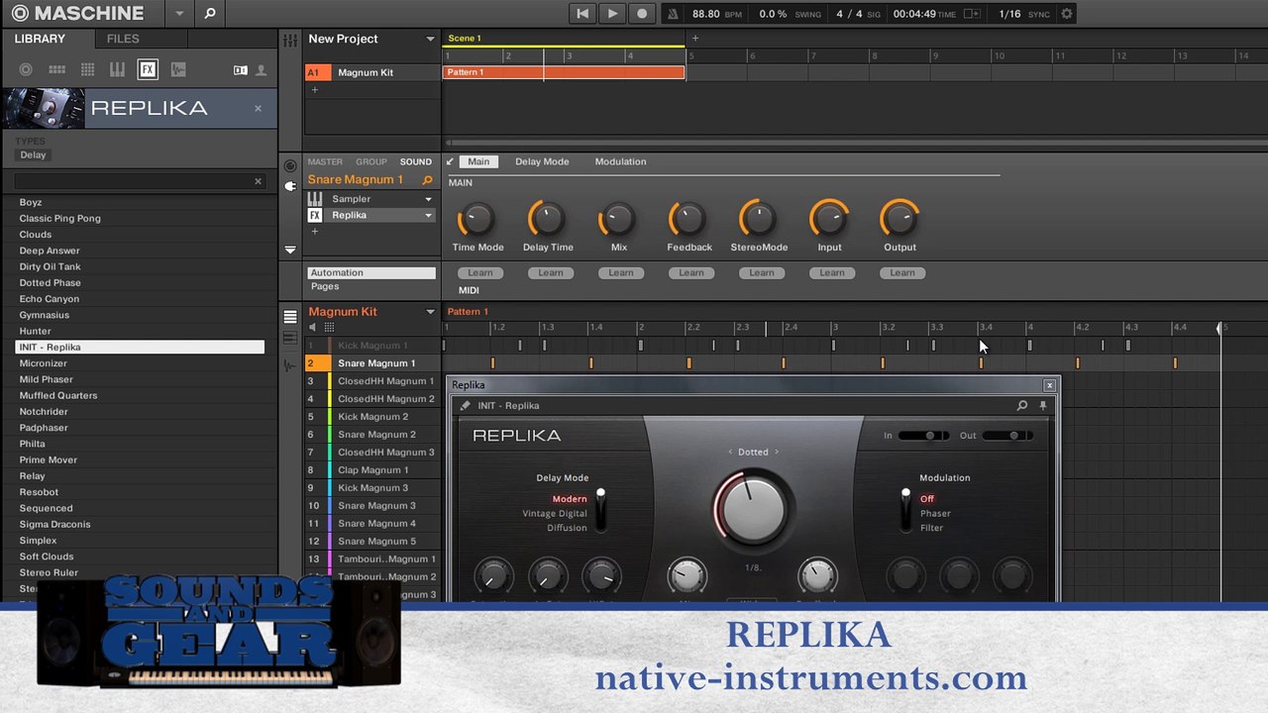Image resolution: width=1268 pixels, height=713 pixels.
Task: Open the MASCHINE main menu dropdown arrow
Action: click(179, 14)
